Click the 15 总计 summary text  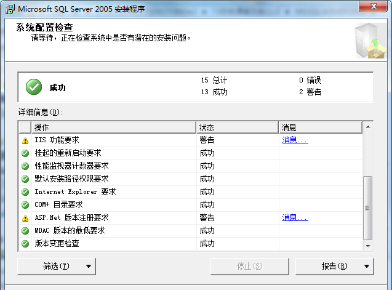point(214,80)
